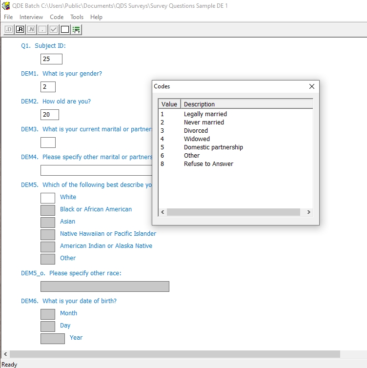The width and height of the screenshot is (367, 368).
Task: Open the Help menu
Action: coord(97,17)
